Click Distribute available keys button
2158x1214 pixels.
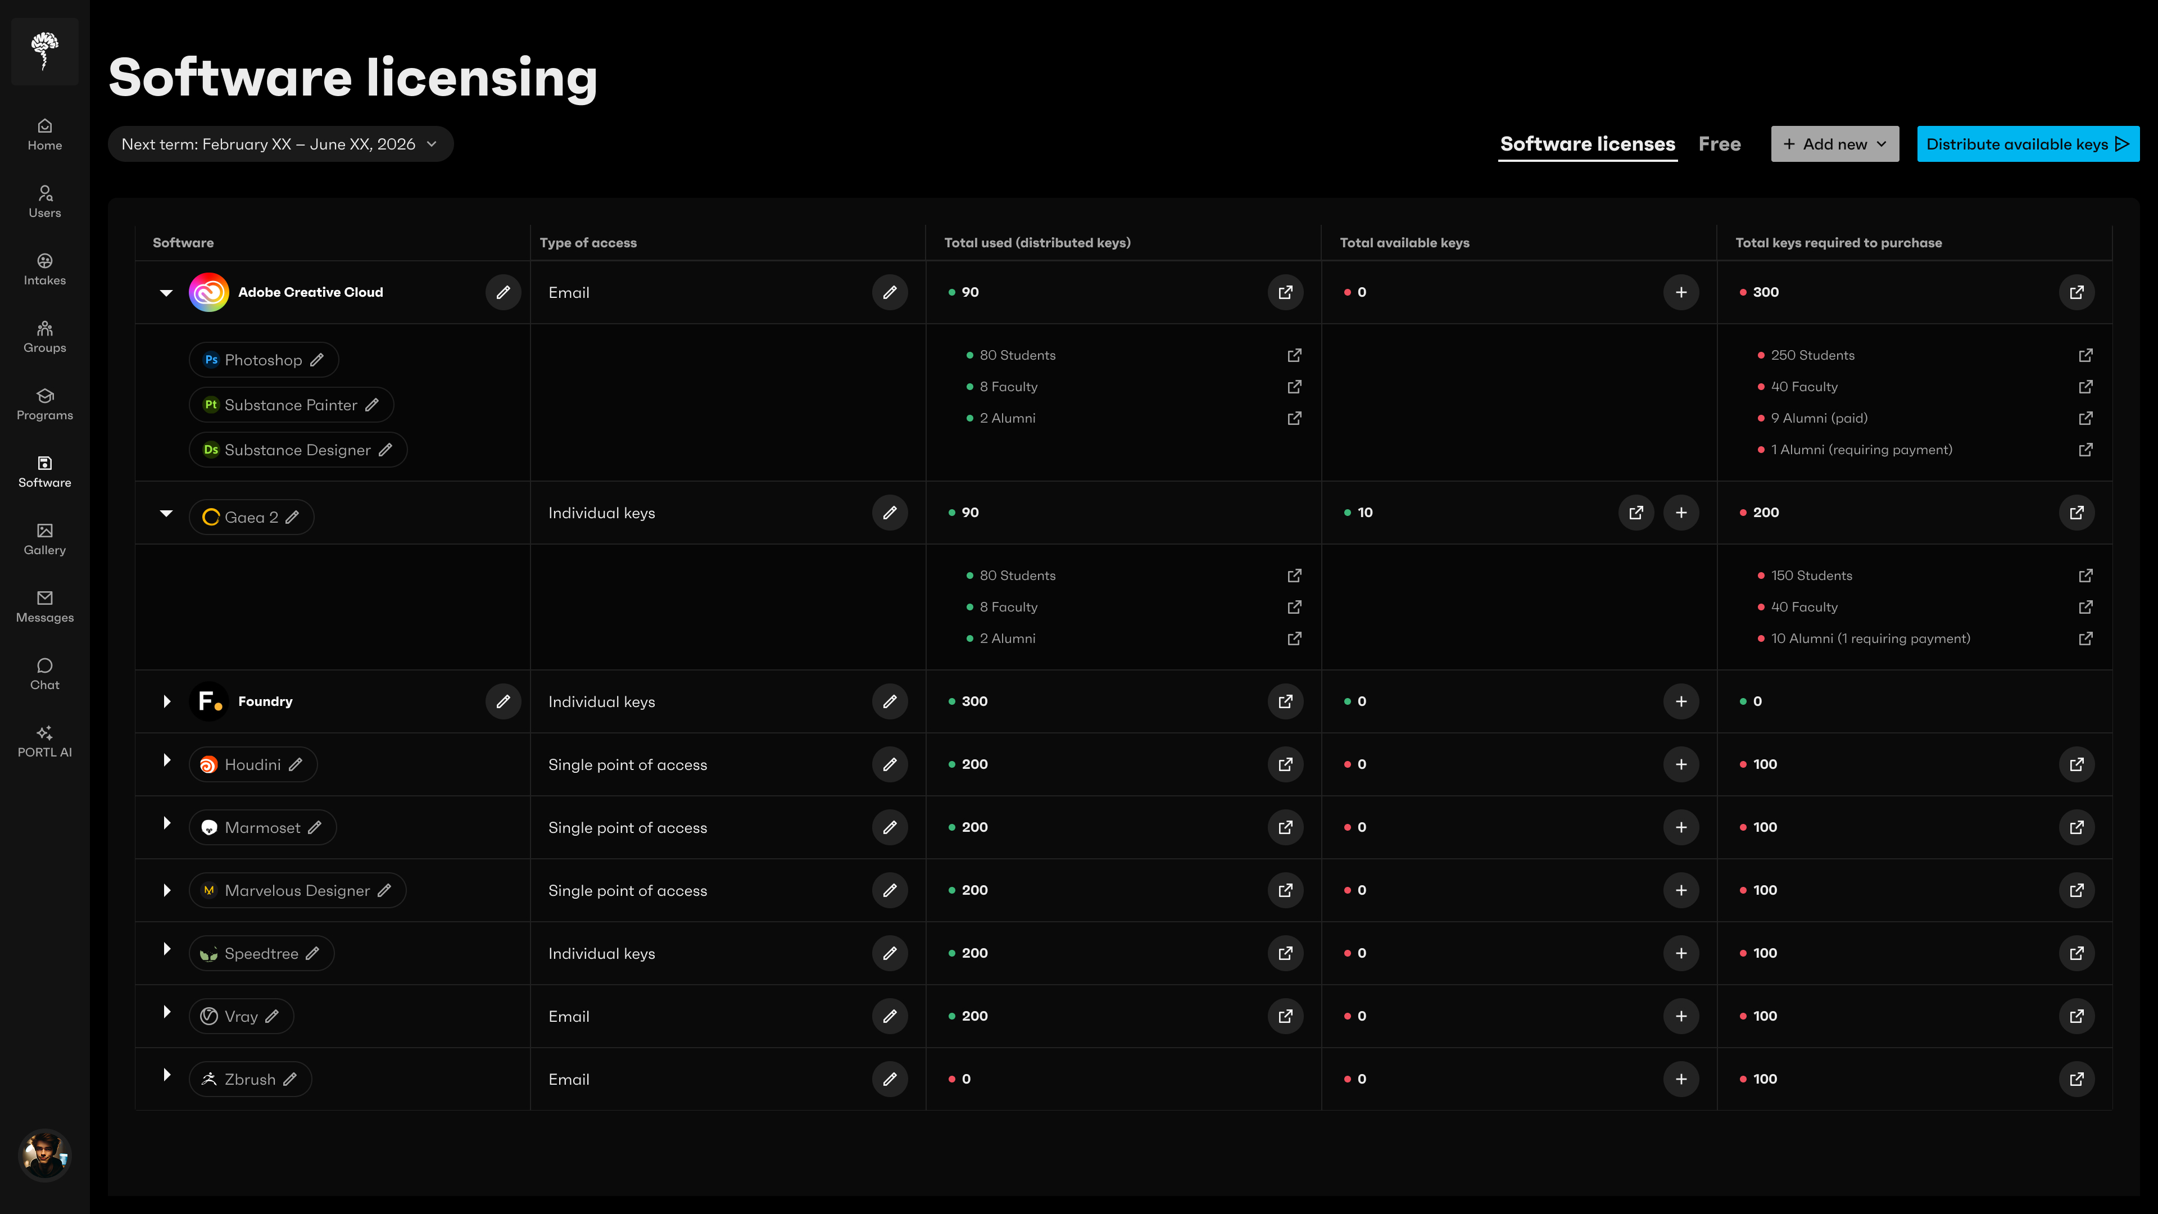click(x=2027, y=144)
